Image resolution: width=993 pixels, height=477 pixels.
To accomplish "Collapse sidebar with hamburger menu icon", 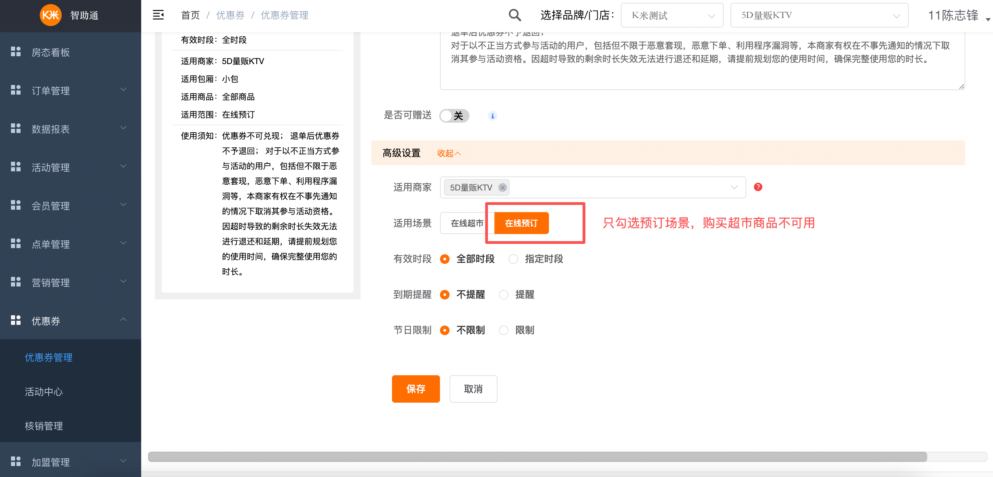I will (158, 15).
